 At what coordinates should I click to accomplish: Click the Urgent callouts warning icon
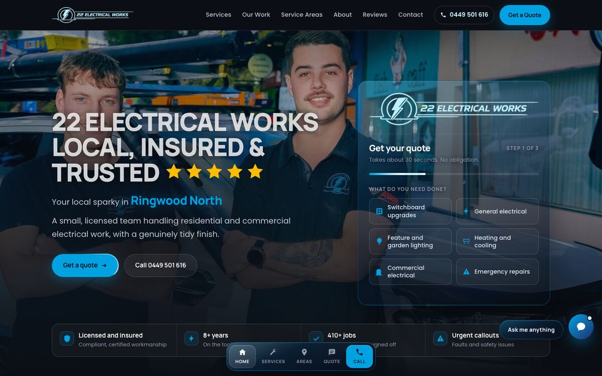(440, 338)
